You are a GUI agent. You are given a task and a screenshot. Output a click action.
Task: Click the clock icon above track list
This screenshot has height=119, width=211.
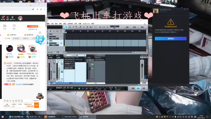57,31
